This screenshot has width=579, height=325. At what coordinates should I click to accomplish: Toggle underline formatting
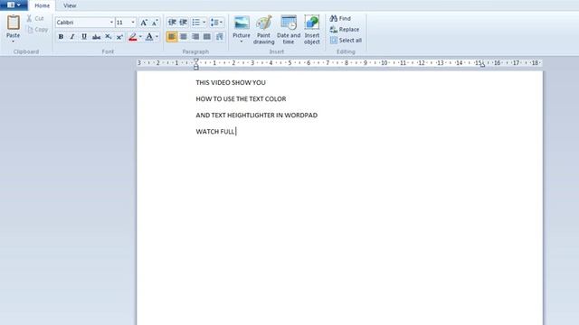[84, 37]
